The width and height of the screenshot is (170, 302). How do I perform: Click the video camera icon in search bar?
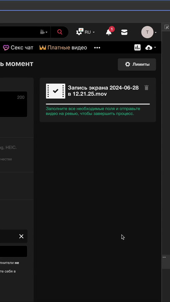[42, 32]
